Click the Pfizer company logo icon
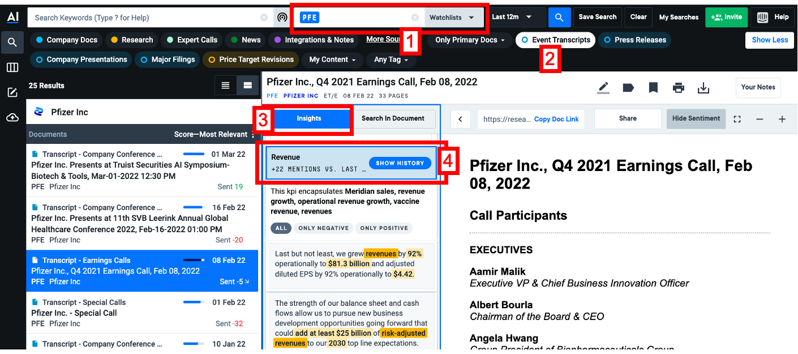Viewport: 798px width, 354px height. click(x=38, y=112)
